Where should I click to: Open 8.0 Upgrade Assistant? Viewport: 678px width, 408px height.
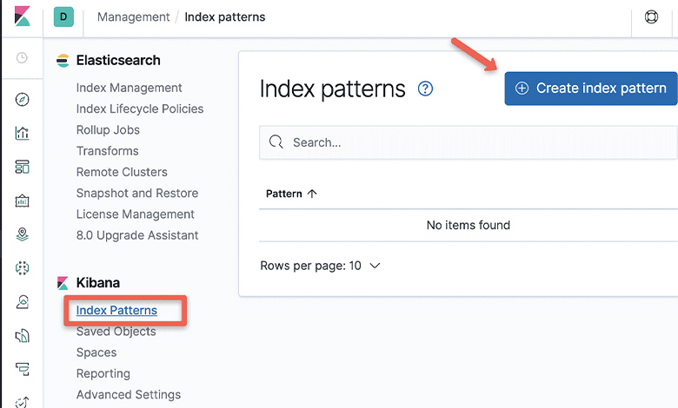[137, 235]
